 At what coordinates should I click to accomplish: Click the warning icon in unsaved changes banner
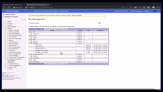(30, 15)
